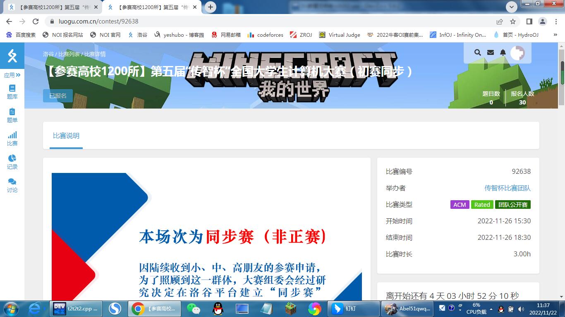This screenshot has width=565, height=317.
Task: Click the end time 2022-11-26 18:30
Action: tap(504, 238)
